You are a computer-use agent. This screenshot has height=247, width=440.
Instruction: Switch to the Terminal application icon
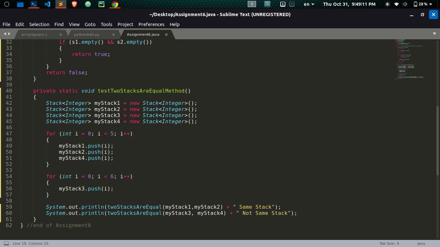pyautogui.click(x=33, y=4)
